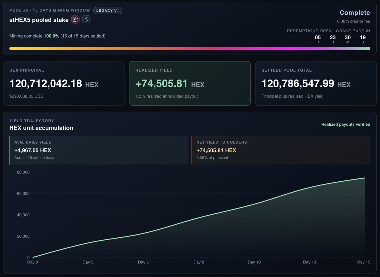
Task: Click the mining progress gradient bar
Action: tap(190, 48)
